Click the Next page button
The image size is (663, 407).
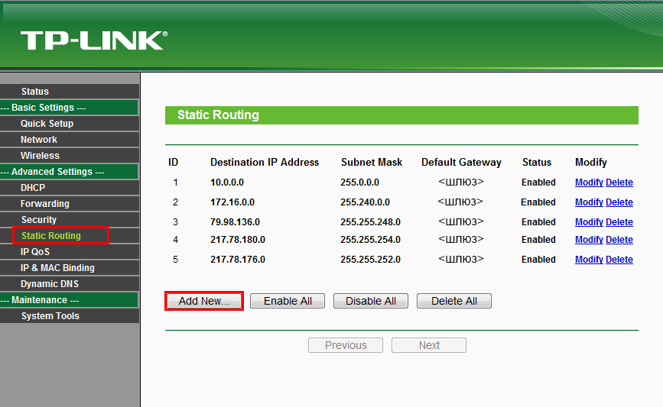pos(429,345)
